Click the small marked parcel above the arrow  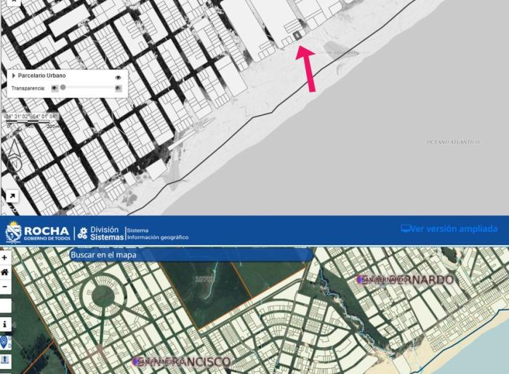pyautogui.click(x=297, y=35)
